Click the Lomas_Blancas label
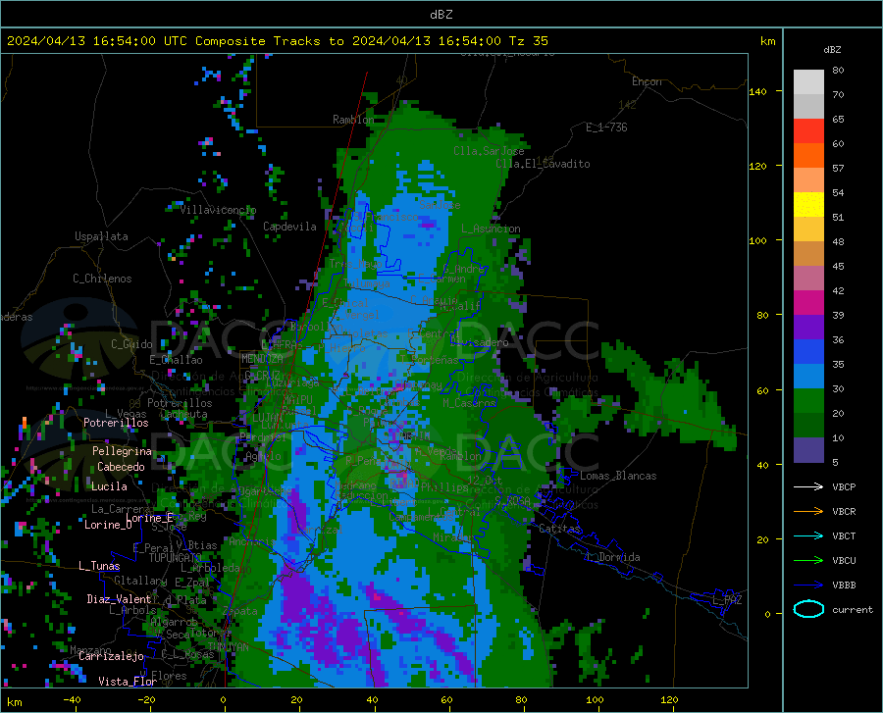 point(618,476)
